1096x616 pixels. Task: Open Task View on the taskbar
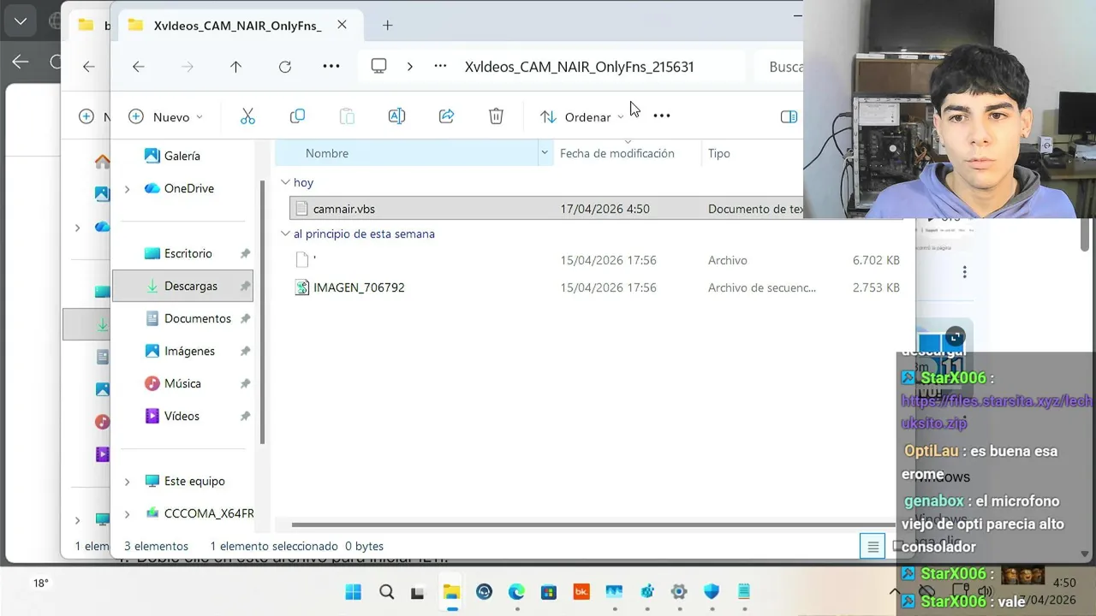[x=418, y=592]
